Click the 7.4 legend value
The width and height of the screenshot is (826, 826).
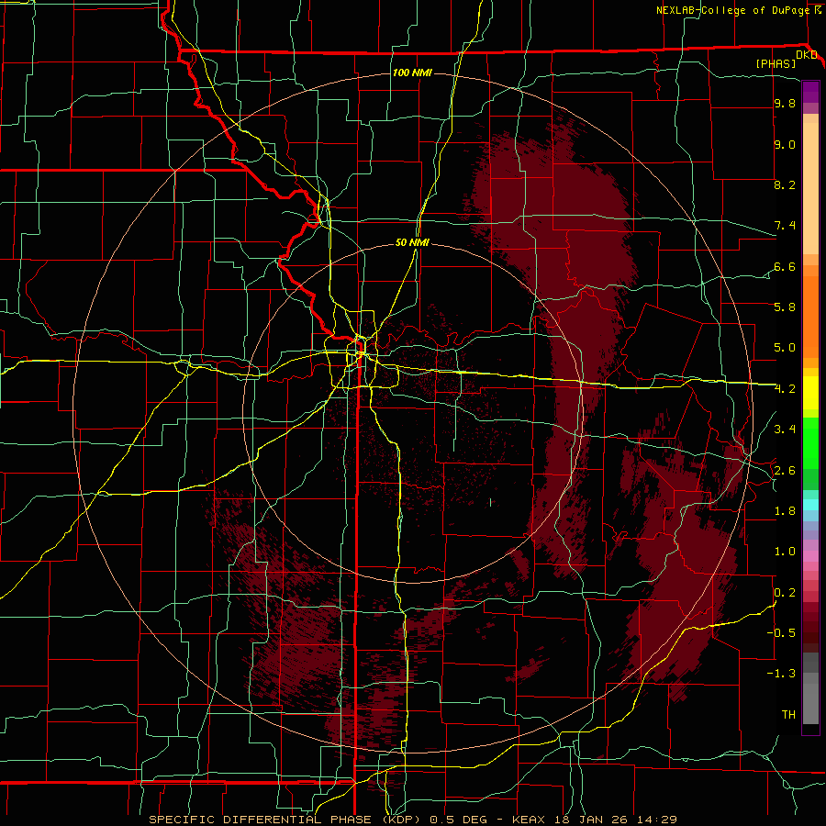point(785,226)
